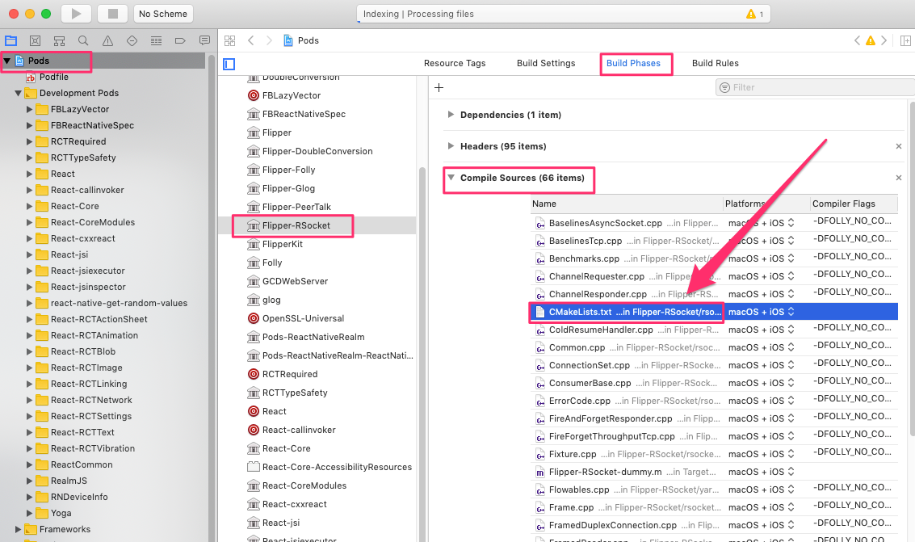
Task: Click the Stop button in toolbar
Action: [112, 14]
